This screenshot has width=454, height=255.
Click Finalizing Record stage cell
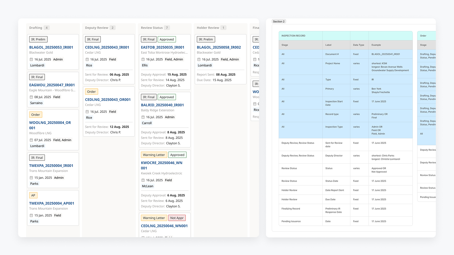300,210
